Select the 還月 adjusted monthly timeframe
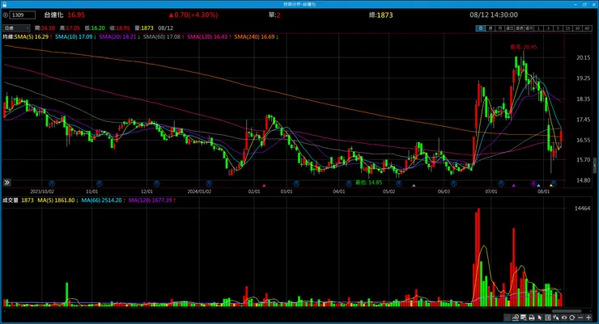The image size is (599, 324). [x=529, y=28]
